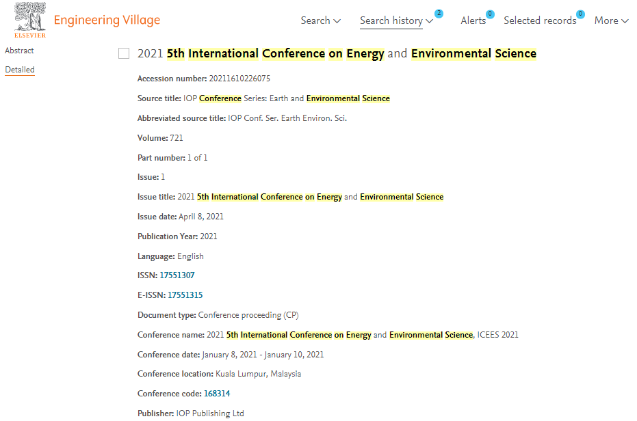Open conference code 168314 link

click(x=217, y=394)
